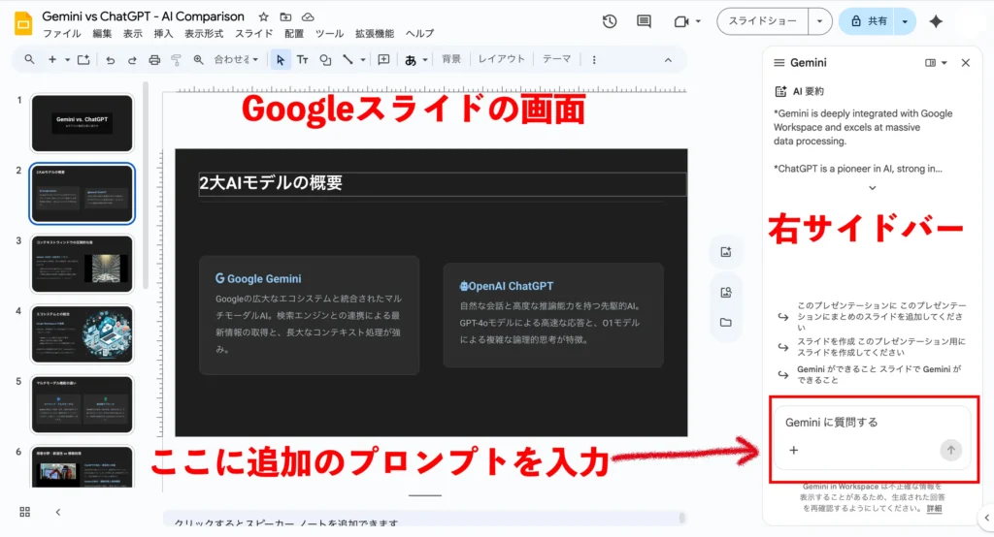
Task: Expand the AI summary chevron
Action: click(873, 188)
